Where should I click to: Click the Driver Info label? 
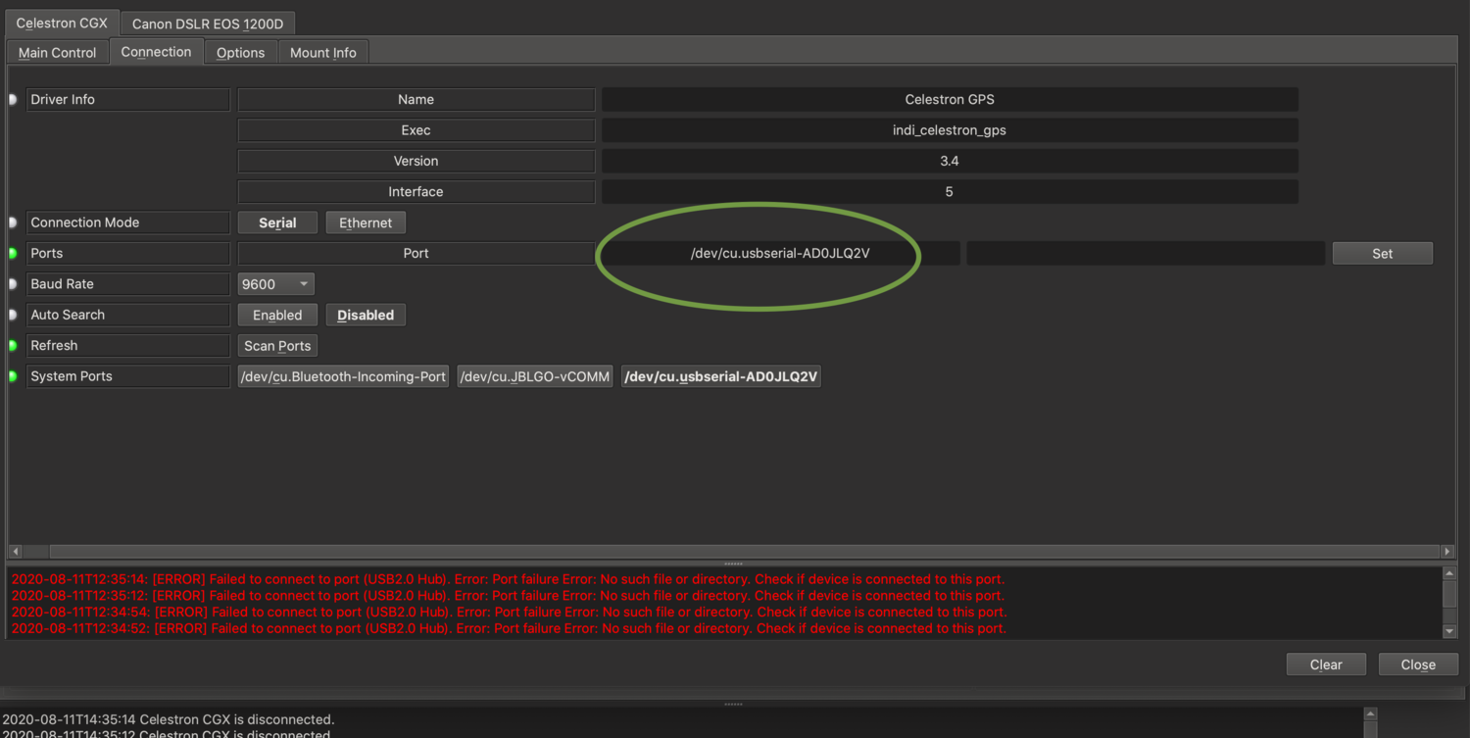coord(128,99)
